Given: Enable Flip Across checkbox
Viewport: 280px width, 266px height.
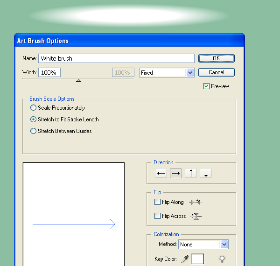Looking at the screenshot, I should click(157, 216).
